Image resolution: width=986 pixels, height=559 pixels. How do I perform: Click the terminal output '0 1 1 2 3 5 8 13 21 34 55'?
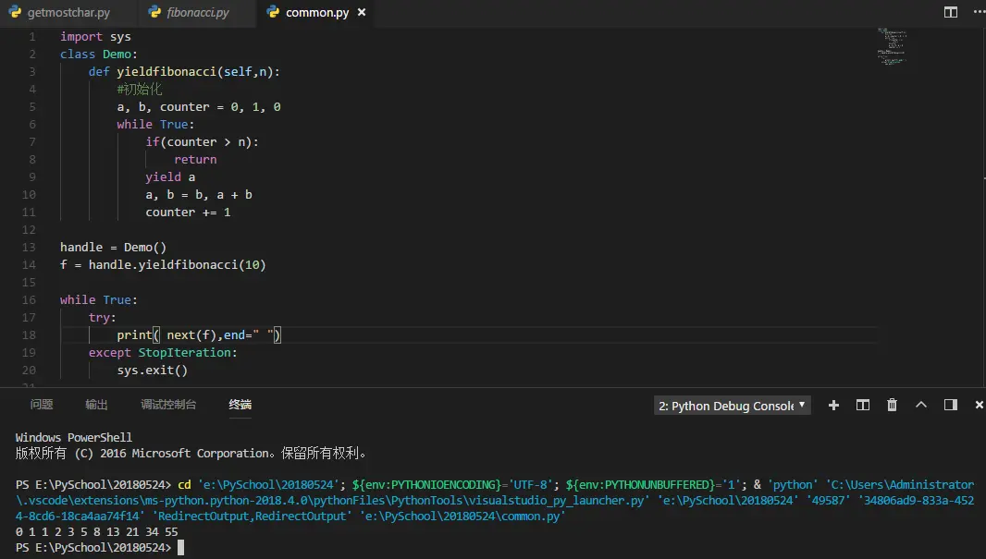pyautogui.click(x=97, y=532)
